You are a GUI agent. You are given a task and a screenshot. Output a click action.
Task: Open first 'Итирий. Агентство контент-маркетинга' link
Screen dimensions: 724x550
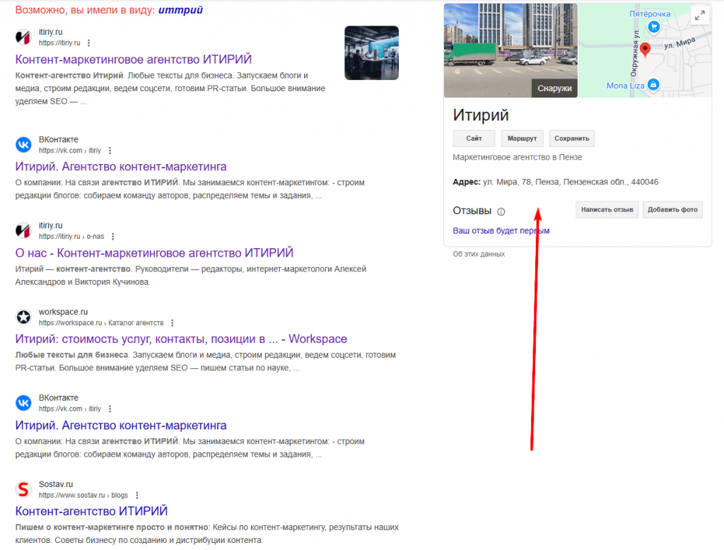(121, 167)
